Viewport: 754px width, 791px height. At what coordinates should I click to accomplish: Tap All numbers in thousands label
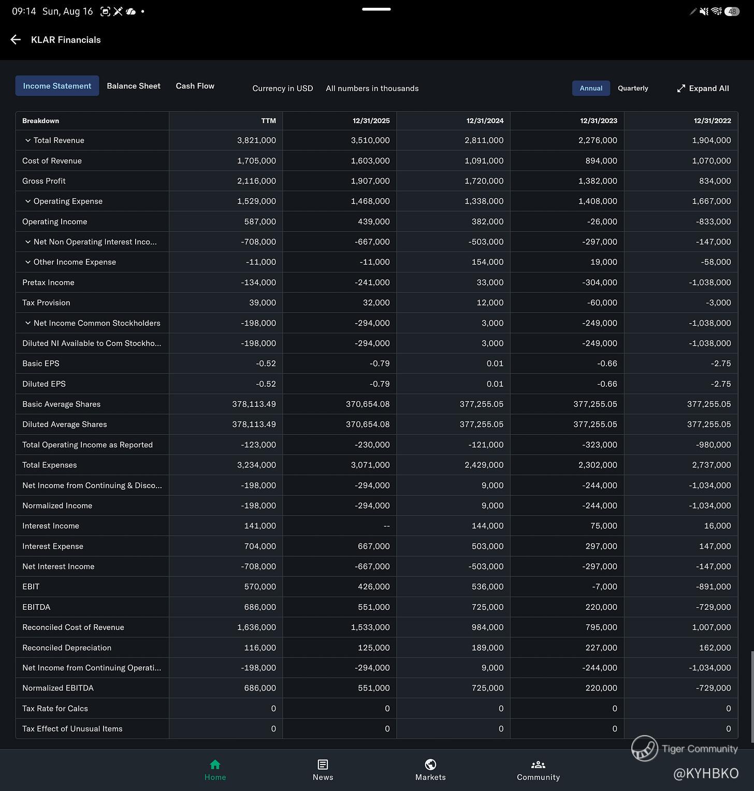(x=372, y=89)
